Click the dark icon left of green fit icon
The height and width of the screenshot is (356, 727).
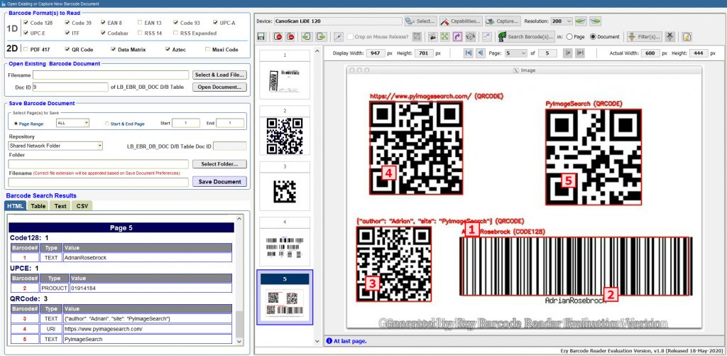coord(432,37)
